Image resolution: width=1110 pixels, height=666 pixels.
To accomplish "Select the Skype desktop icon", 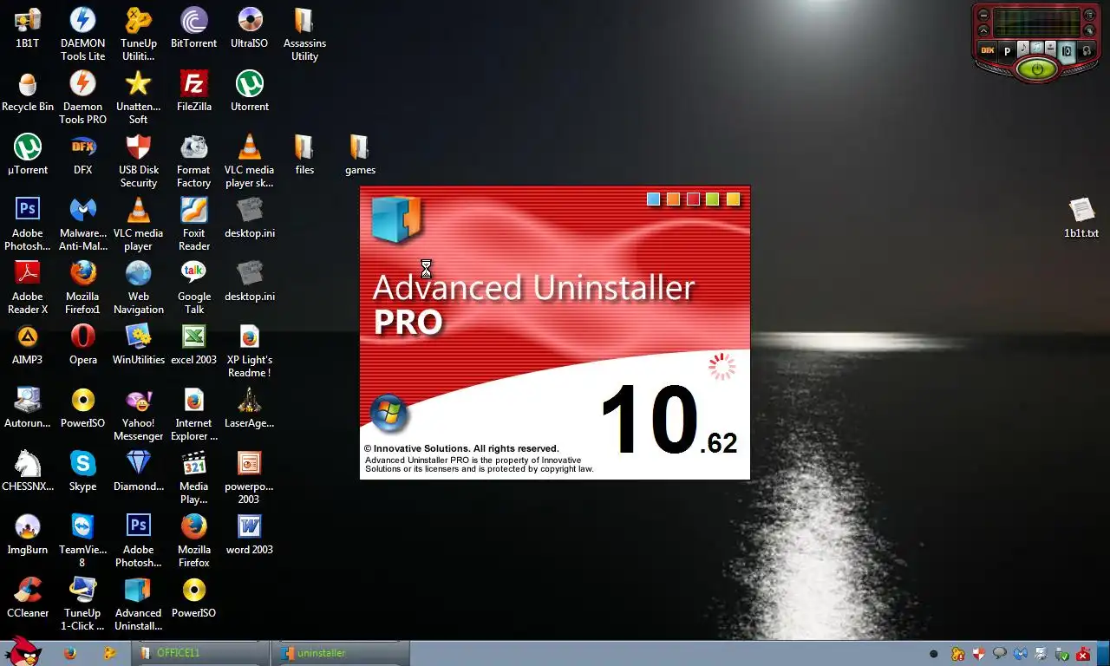I will 83,471.
